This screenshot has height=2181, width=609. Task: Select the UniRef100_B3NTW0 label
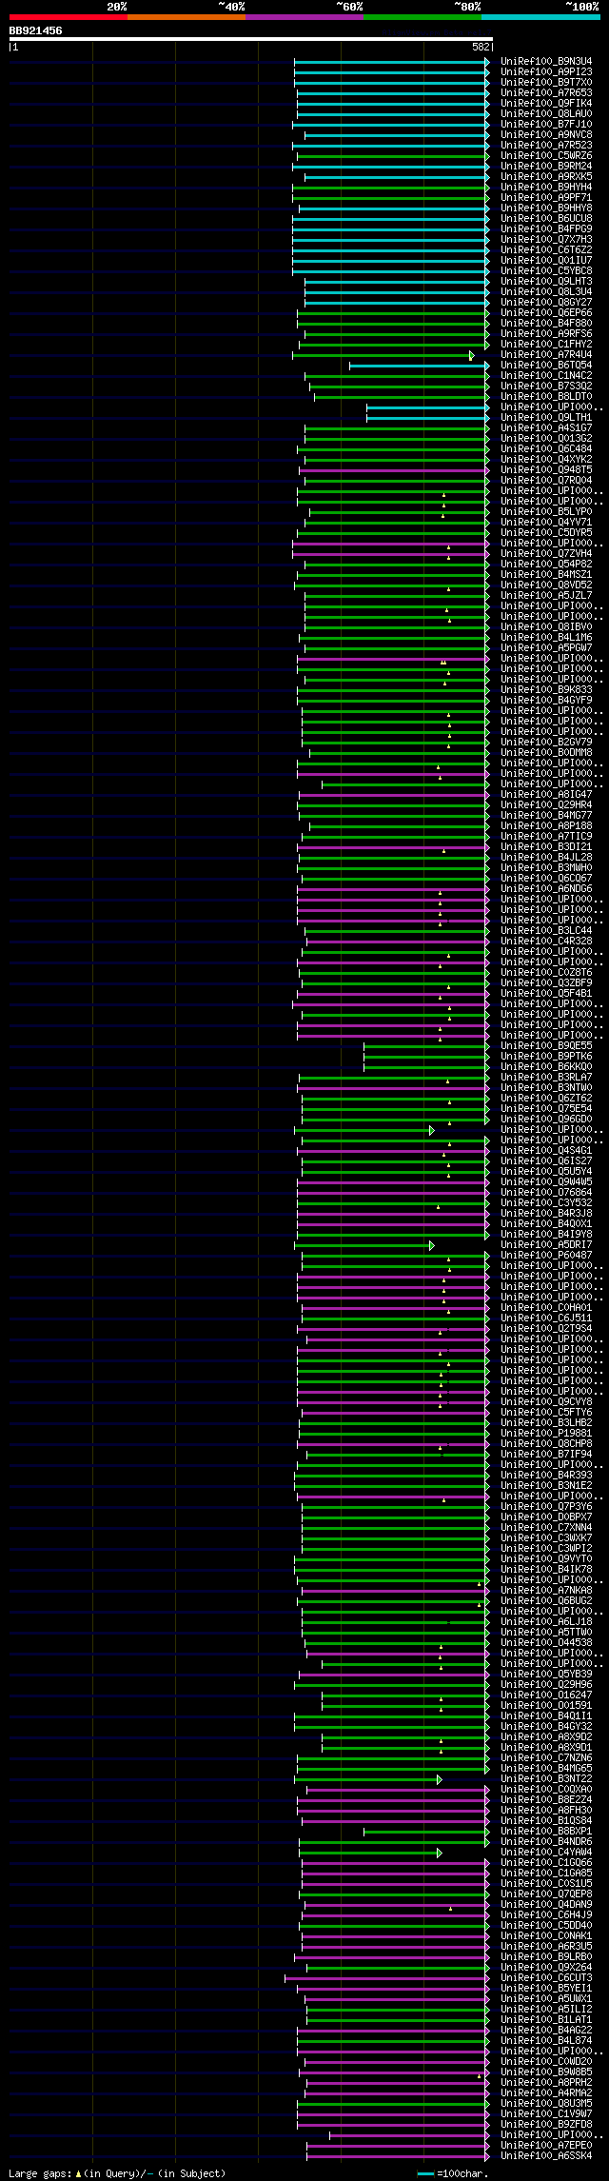coord(546,1088)
